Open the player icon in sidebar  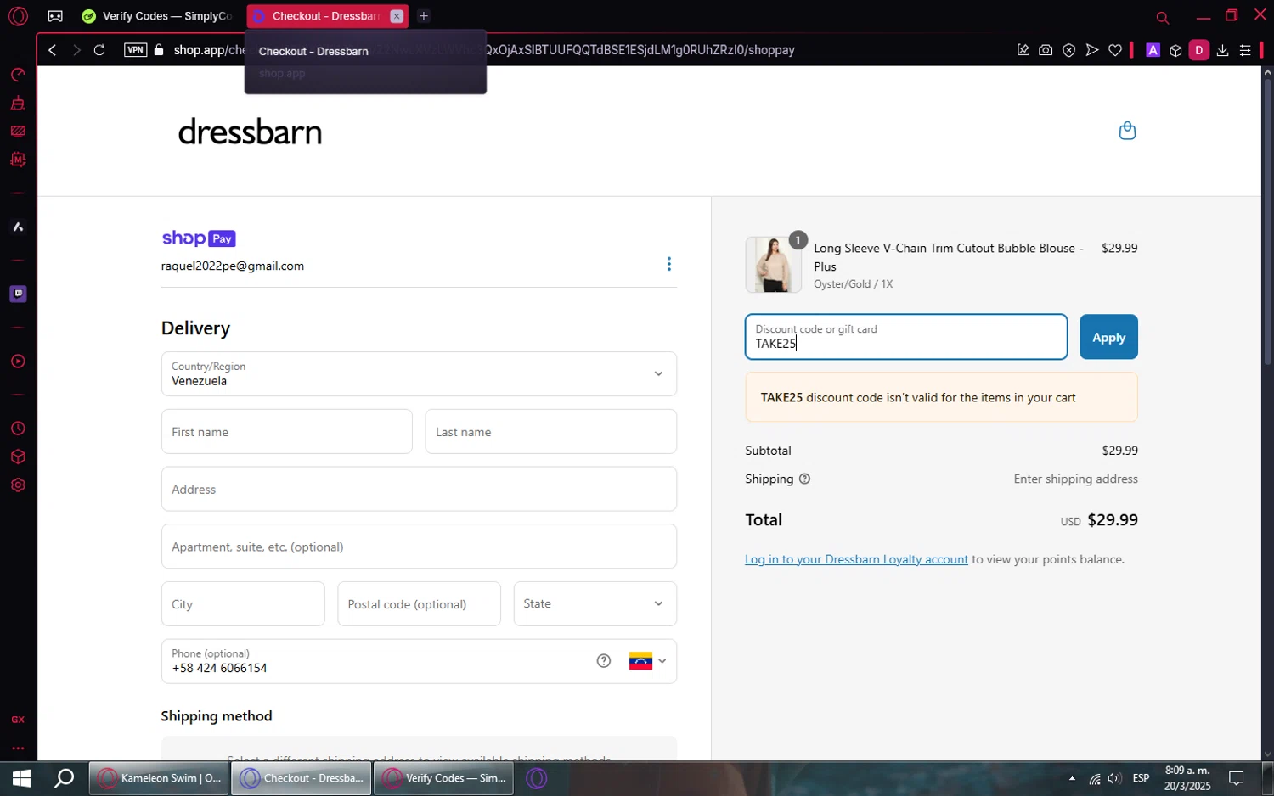[x=18, y=362]
